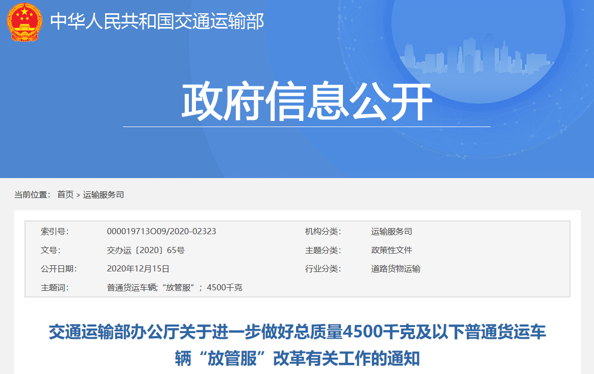This screenshot has width=594, height=374.
Task: Select the publish date 2020年12月15日
Action: (x=138, y=268)
